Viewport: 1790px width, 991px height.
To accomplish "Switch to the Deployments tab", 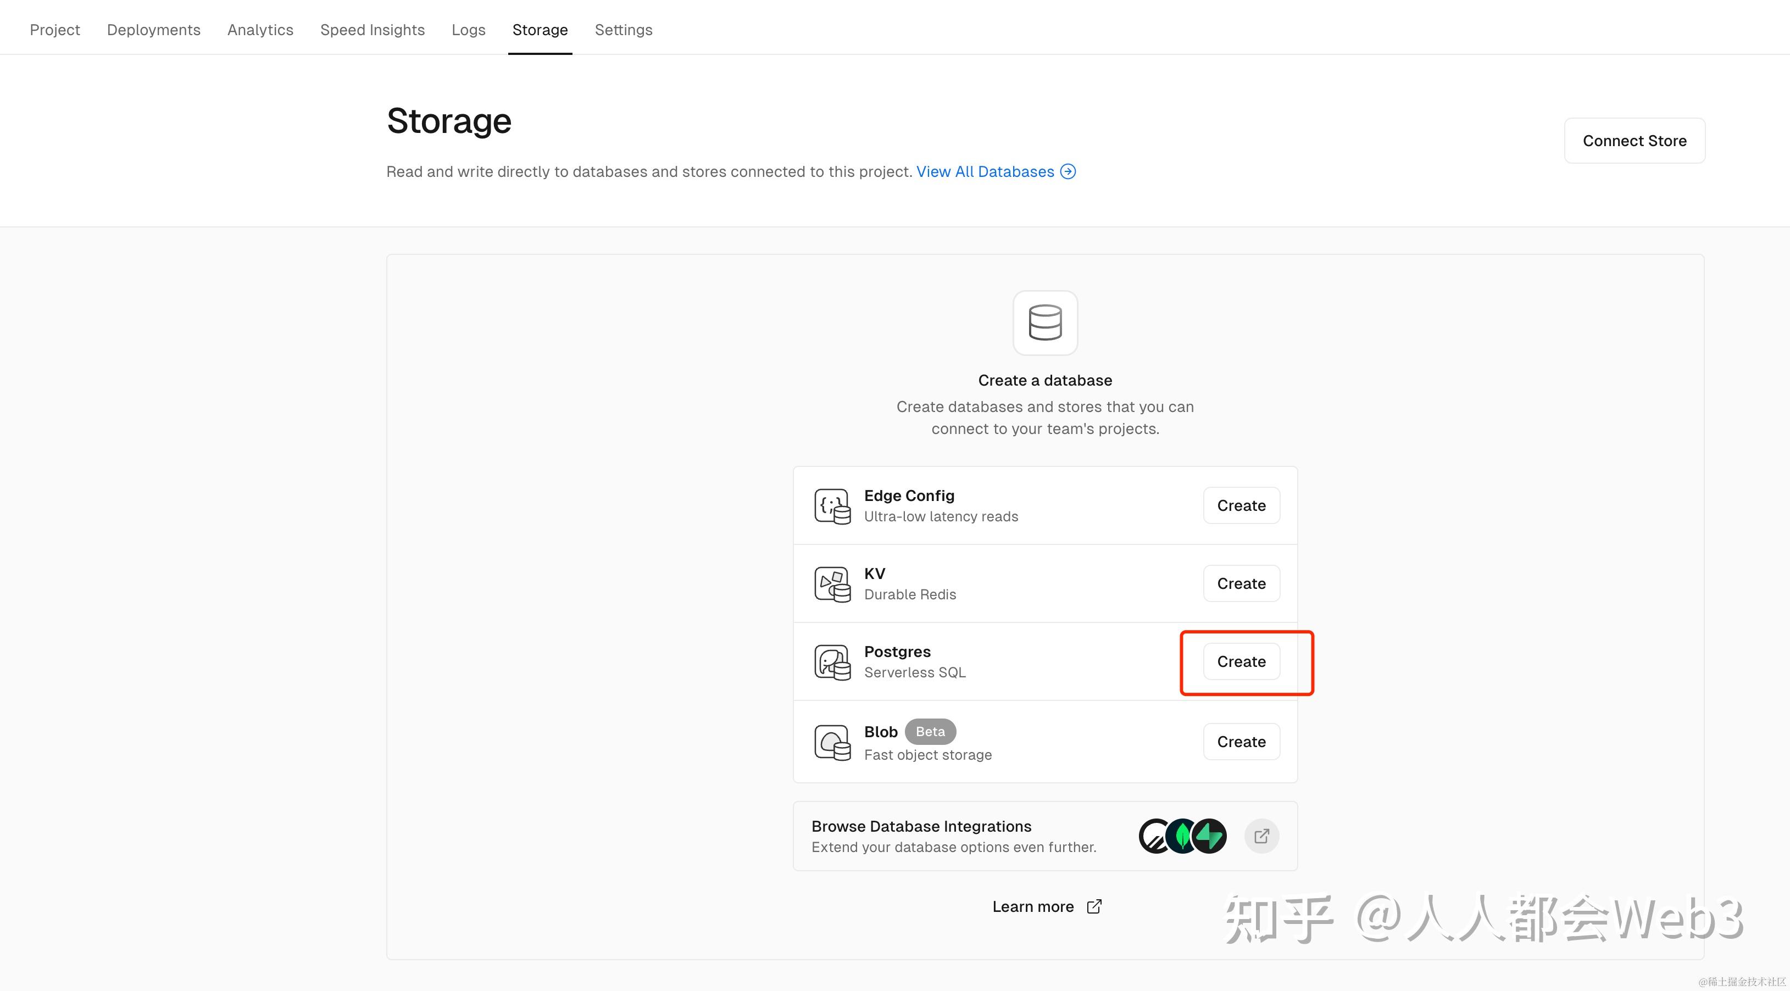I will coord(154,30).
